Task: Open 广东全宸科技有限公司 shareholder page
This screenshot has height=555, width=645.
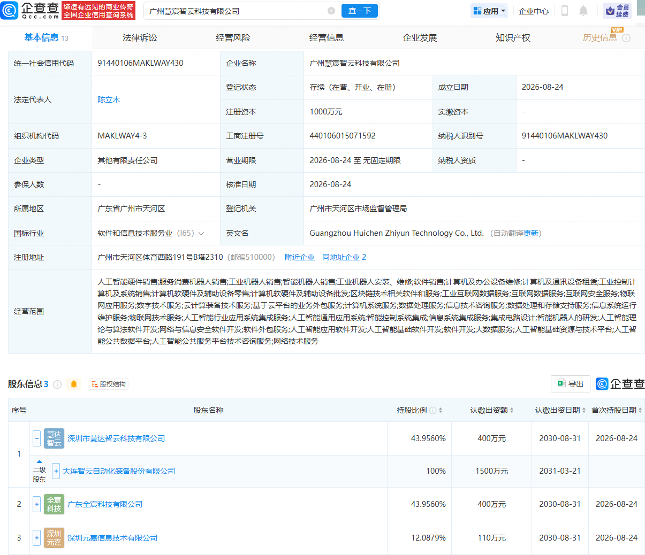Action: click(x=105, y=504)
